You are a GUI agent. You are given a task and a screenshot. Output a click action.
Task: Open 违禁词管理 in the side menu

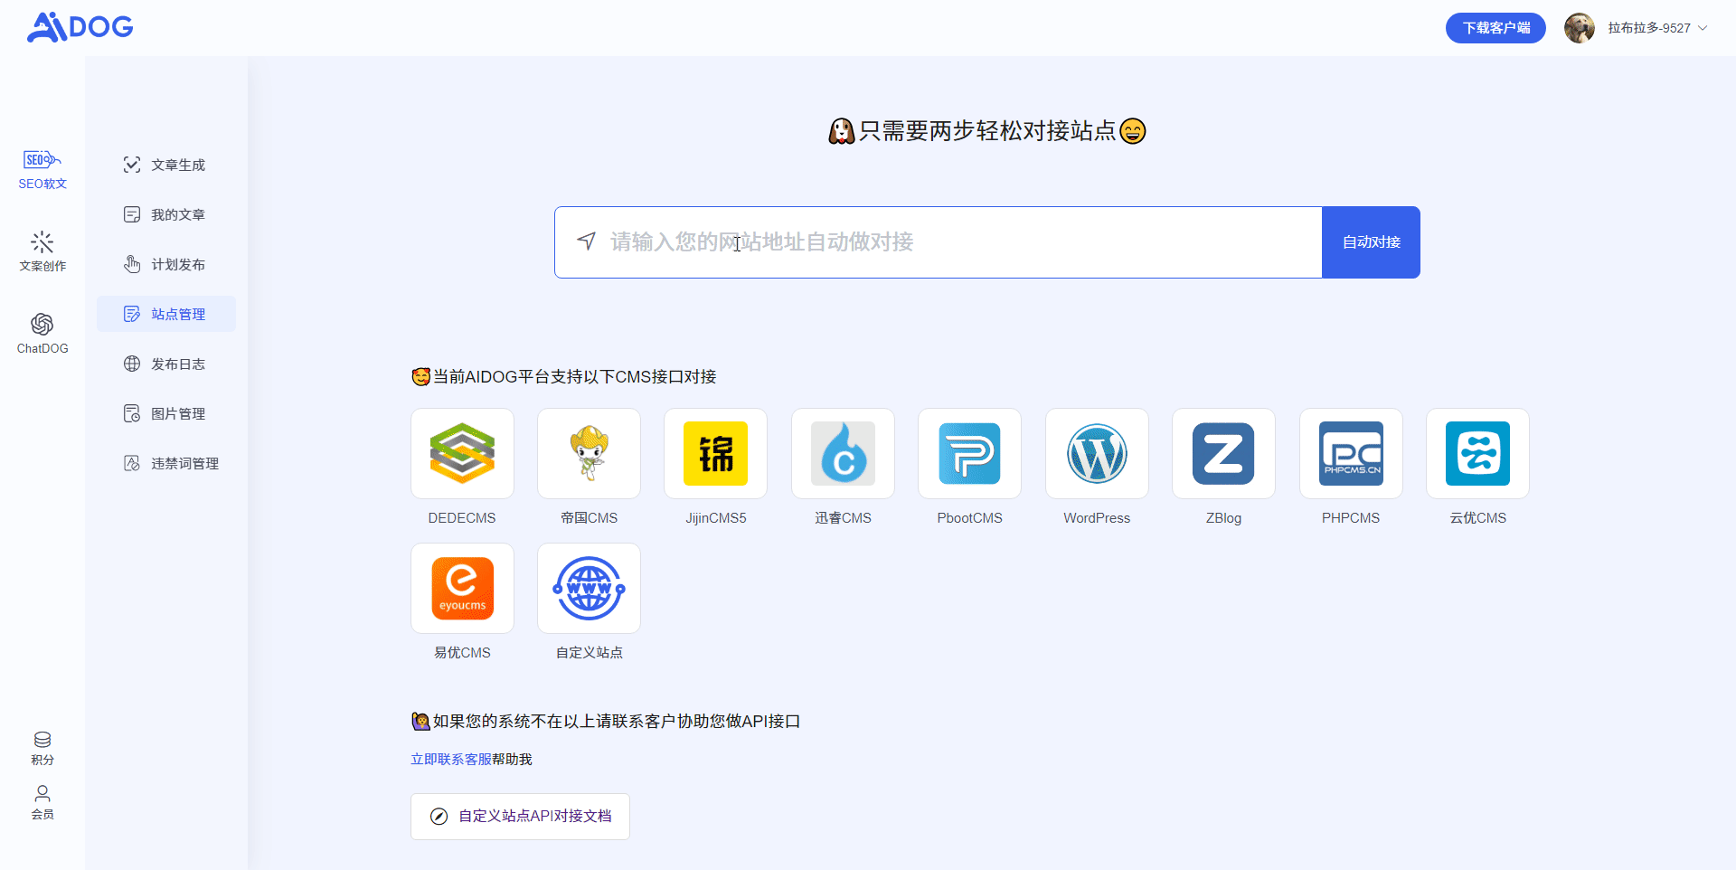click(166, 463)
